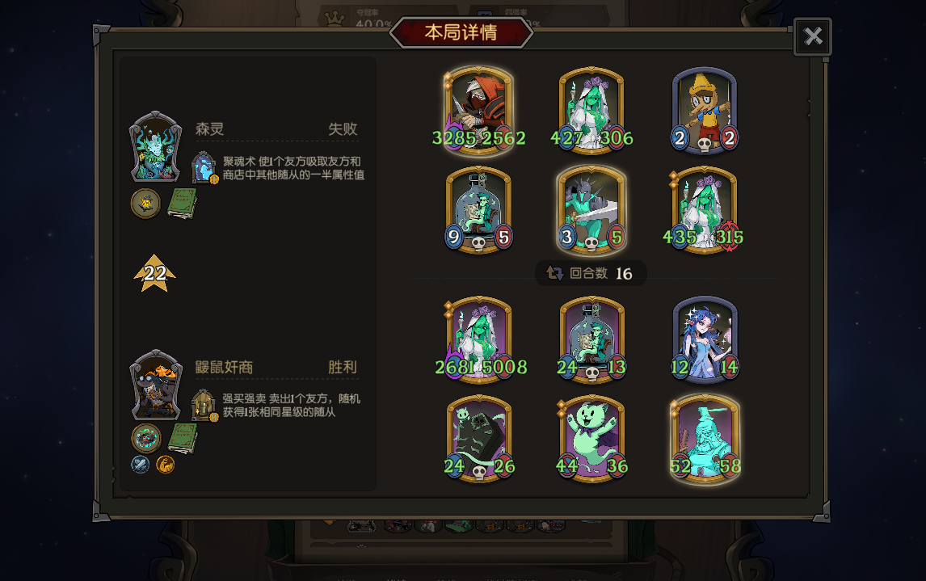Click the 强买强卖 hero skill icon
The height and width of the screenshot is (581, 926).
point(204,405)
